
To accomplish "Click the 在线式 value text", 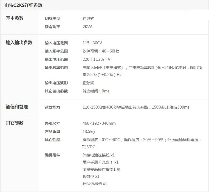I will (x=88, y=19).
